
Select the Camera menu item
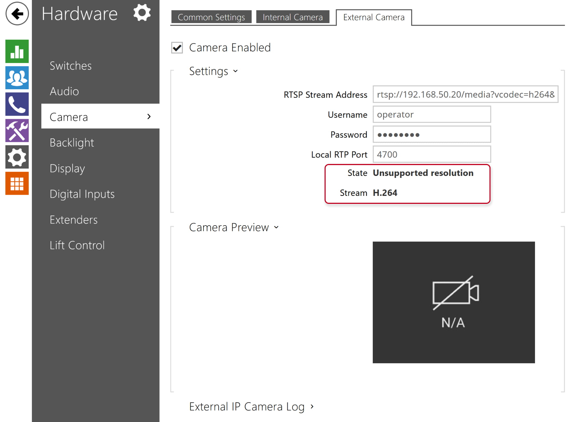[100, 116]
